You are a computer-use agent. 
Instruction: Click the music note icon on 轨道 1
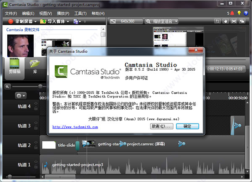point(46,164)
